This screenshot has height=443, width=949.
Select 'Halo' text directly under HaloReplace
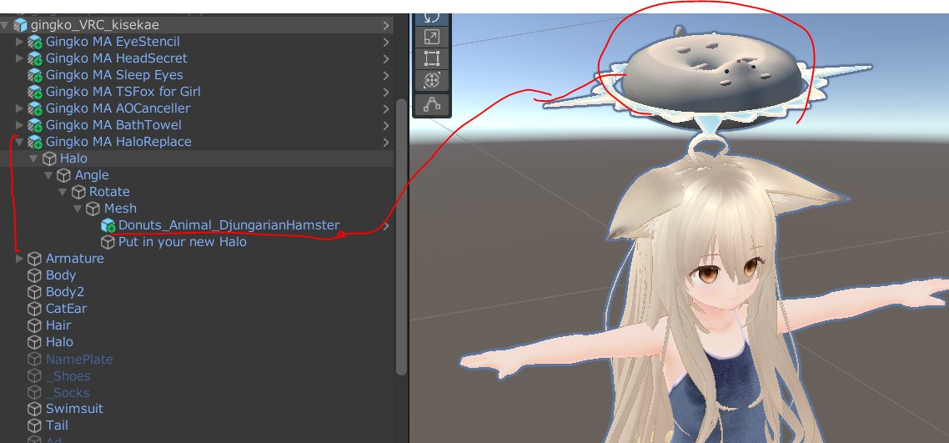click(x=73, y=159)
